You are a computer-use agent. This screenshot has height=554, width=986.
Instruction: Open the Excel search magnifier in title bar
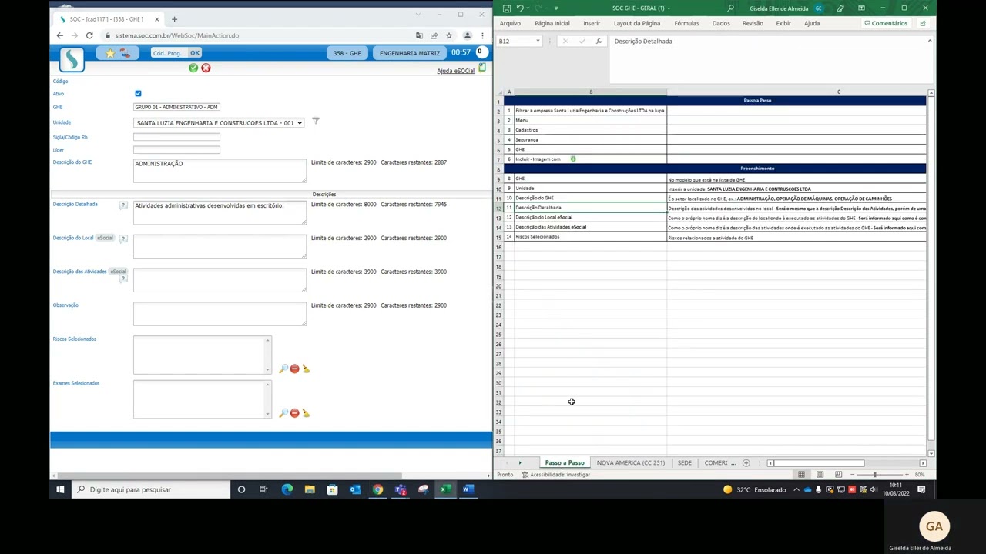click(x=731, y=8)
